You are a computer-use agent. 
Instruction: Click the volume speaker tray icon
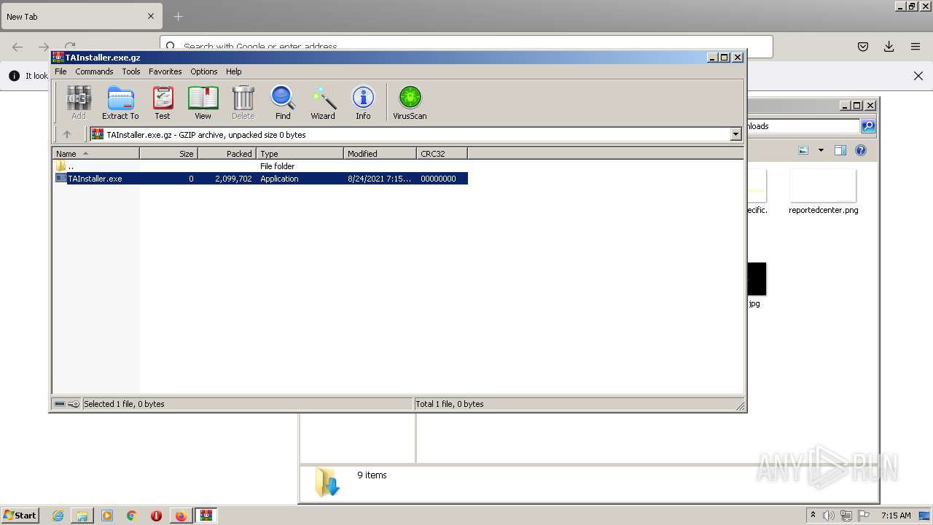(x=829, y=516)
